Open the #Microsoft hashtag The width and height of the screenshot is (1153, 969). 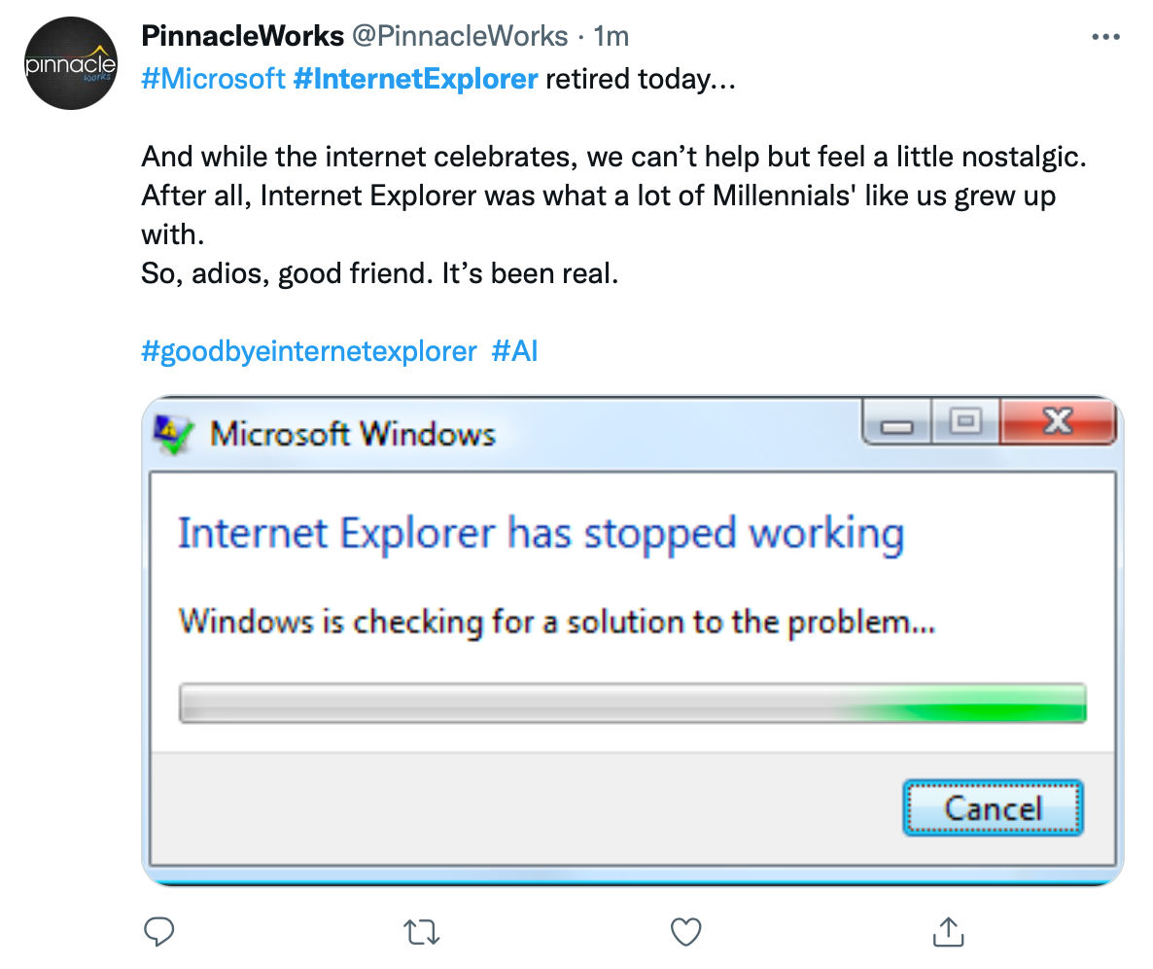[213, 79]
